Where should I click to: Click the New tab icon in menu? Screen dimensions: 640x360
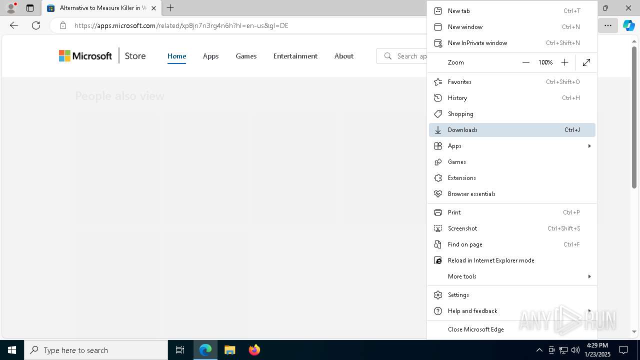438,10
